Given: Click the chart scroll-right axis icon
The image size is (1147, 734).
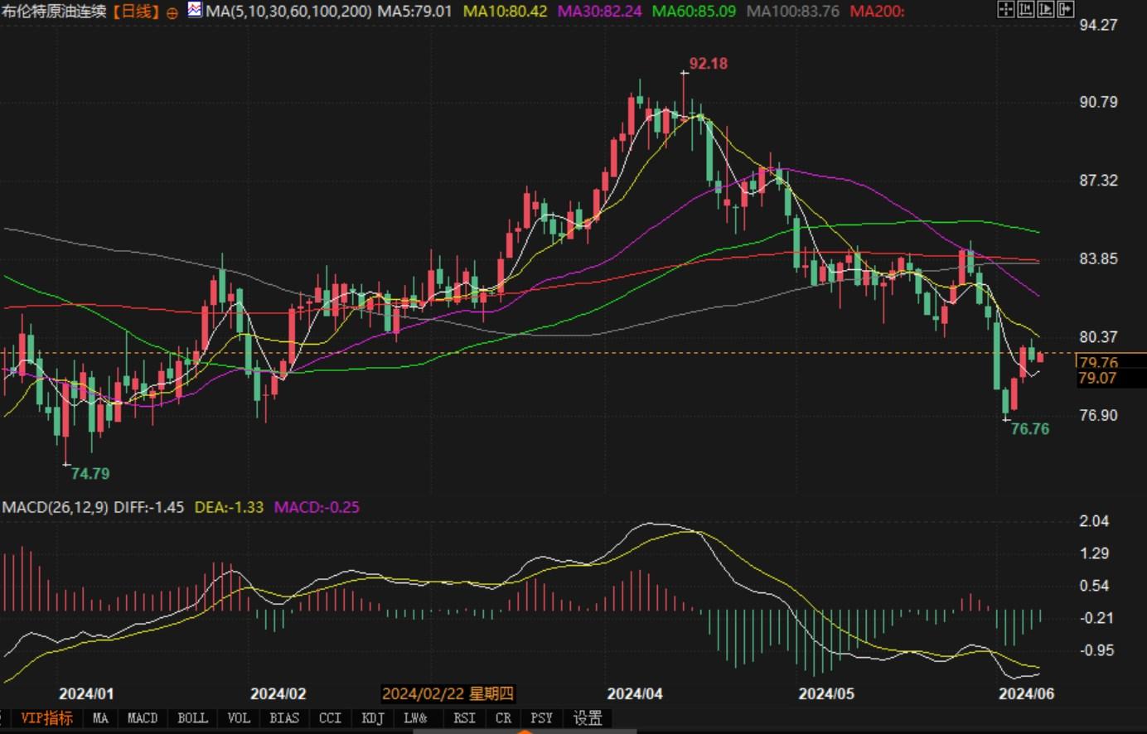Looking at the screenshot, I should [1046, 10].
